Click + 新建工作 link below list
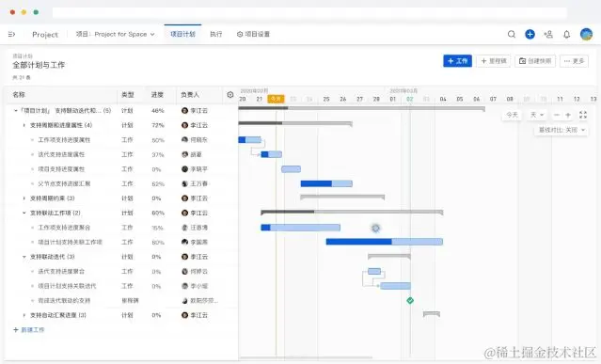Viewport: 601px width, 364px height. tap(29, 330)
